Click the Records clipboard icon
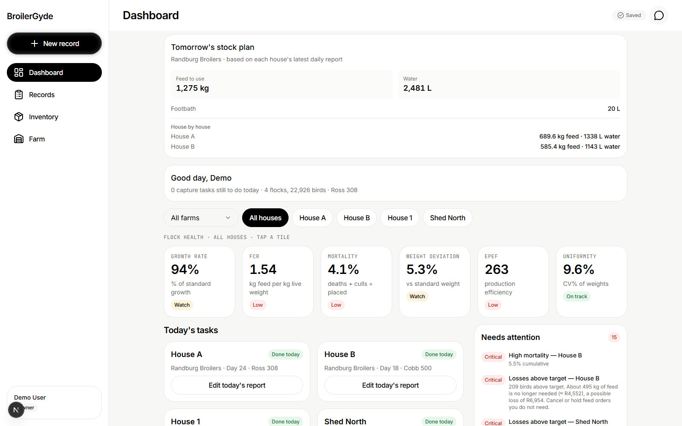 [x=19, y=95]
